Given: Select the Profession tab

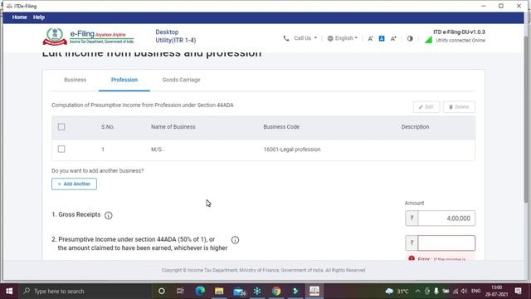Looking at the screenshot, I should (x=124, y=80).
